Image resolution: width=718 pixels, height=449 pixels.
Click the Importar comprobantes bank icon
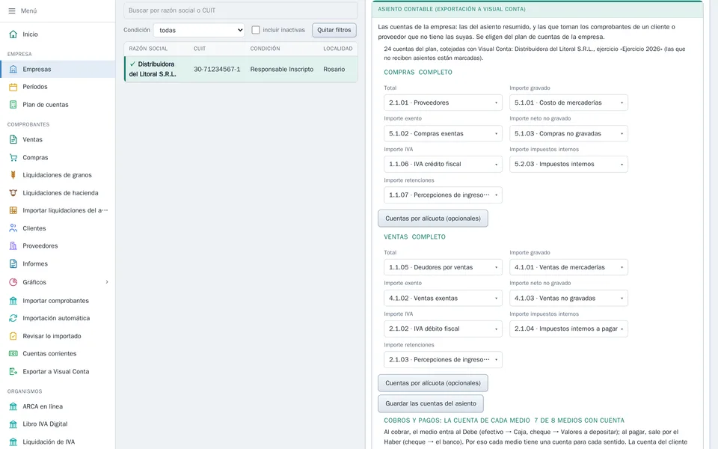tap(13, 301)
